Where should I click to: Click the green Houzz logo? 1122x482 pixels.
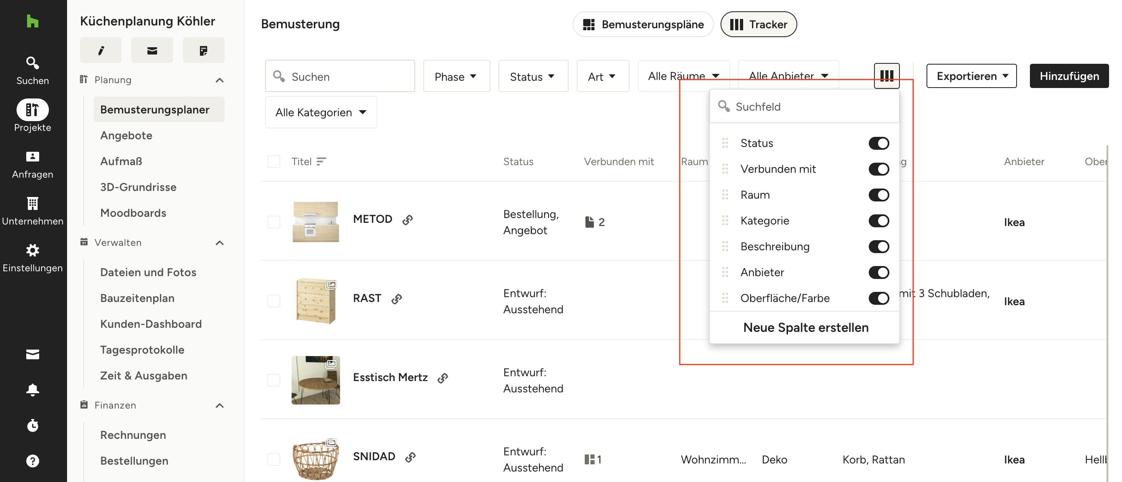[33, 21]
